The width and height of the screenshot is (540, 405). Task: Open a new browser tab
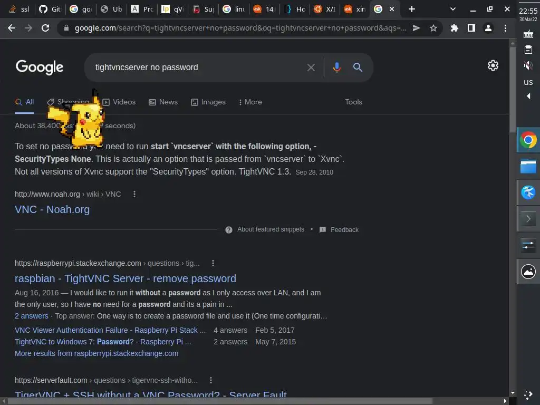click(x=411, y=9)
